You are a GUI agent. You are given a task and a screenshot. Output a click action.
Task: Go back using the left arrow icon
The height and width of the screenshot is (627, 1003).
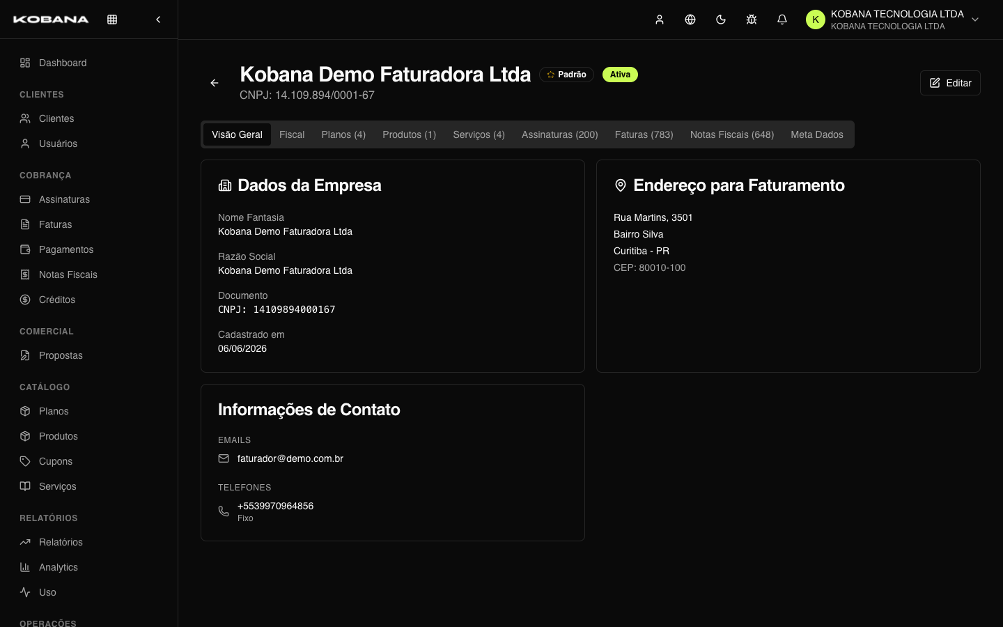[x=215, y=83]
